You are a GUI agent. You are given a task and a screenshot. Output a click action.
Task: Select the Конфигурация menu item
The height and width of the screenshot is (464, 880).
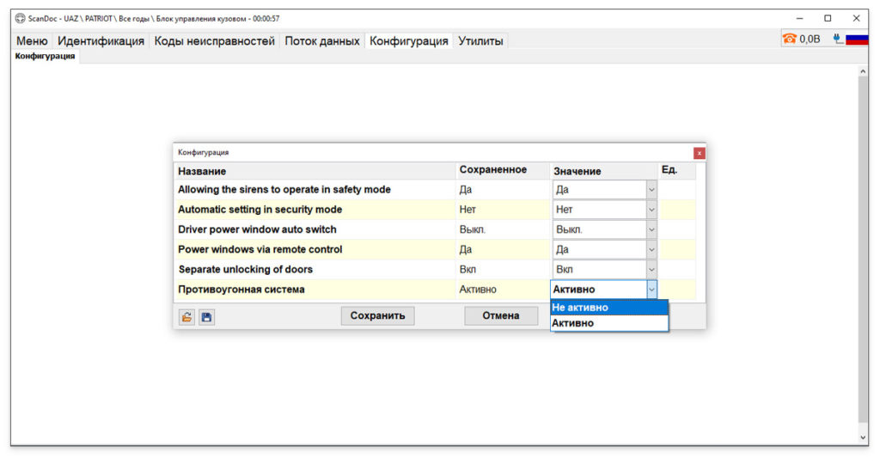coord(408,41)
